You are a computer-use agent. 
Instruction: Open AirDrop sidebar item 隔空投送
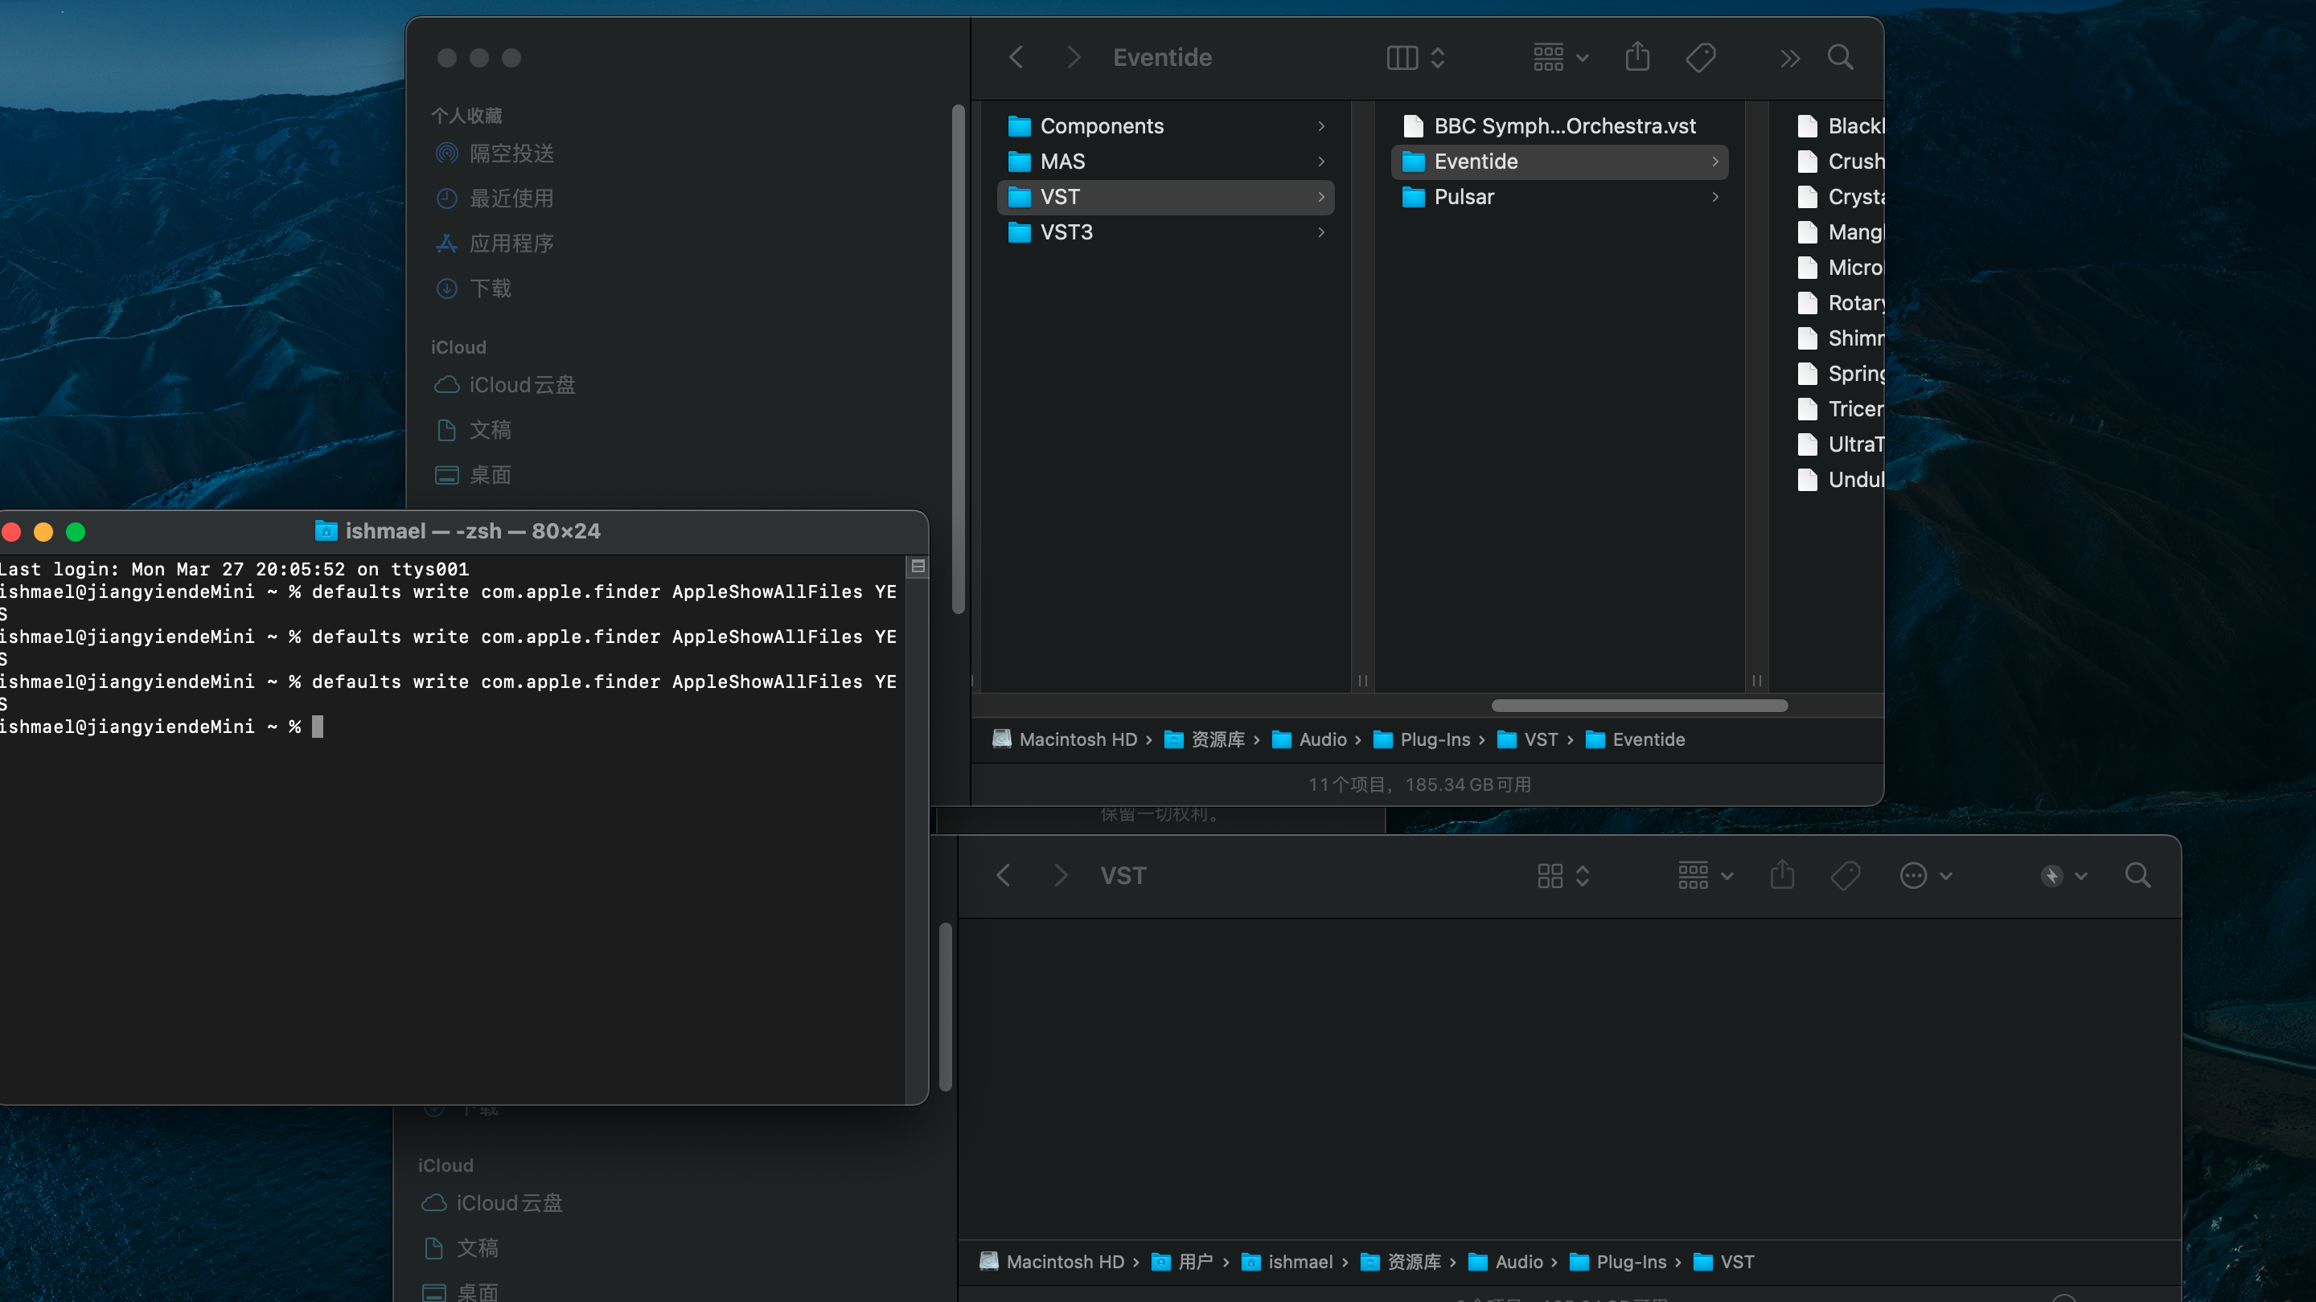[x=511, y=154]
